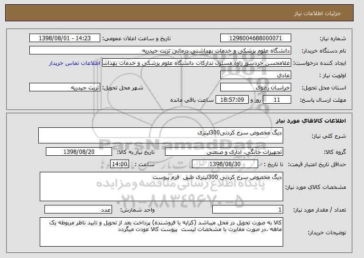
Task: Click the مهلت ارسال پاسخ label
Action: (323, 100)
